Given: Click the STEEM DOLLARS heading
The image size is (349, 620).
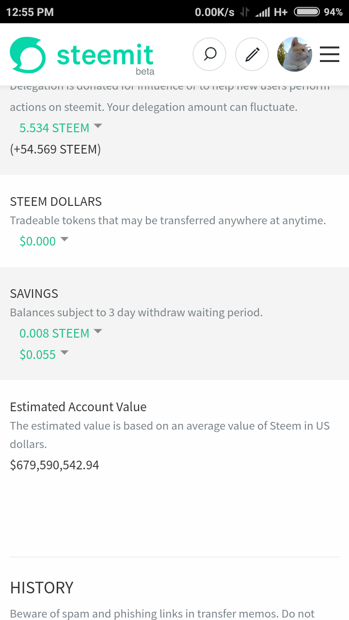Looking at the screenshot, I should coord(56,201).
